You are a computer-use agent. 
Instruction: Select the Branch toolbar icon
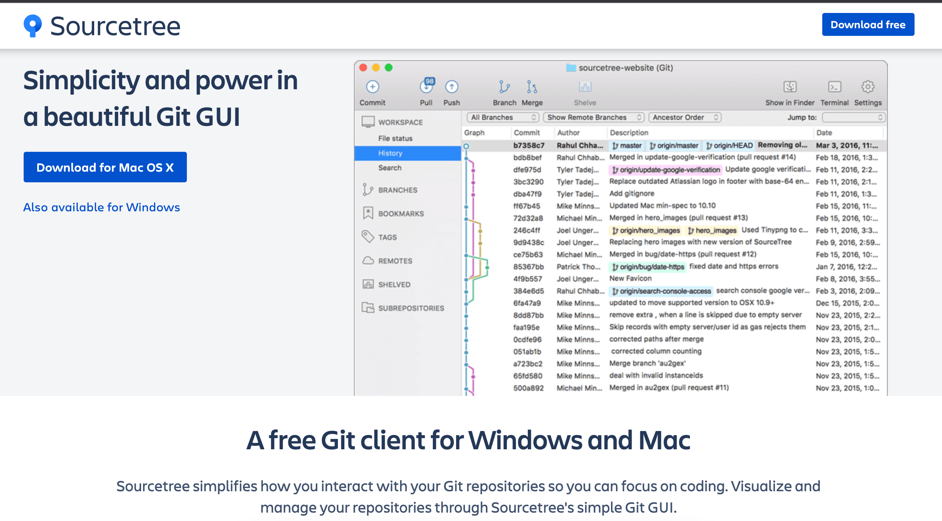tap(504, 87)
